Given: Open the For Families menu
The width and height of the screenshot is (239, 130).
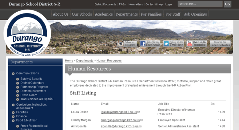Looking at the screenshot, I should pyautogui.click(x=151, y=14).
